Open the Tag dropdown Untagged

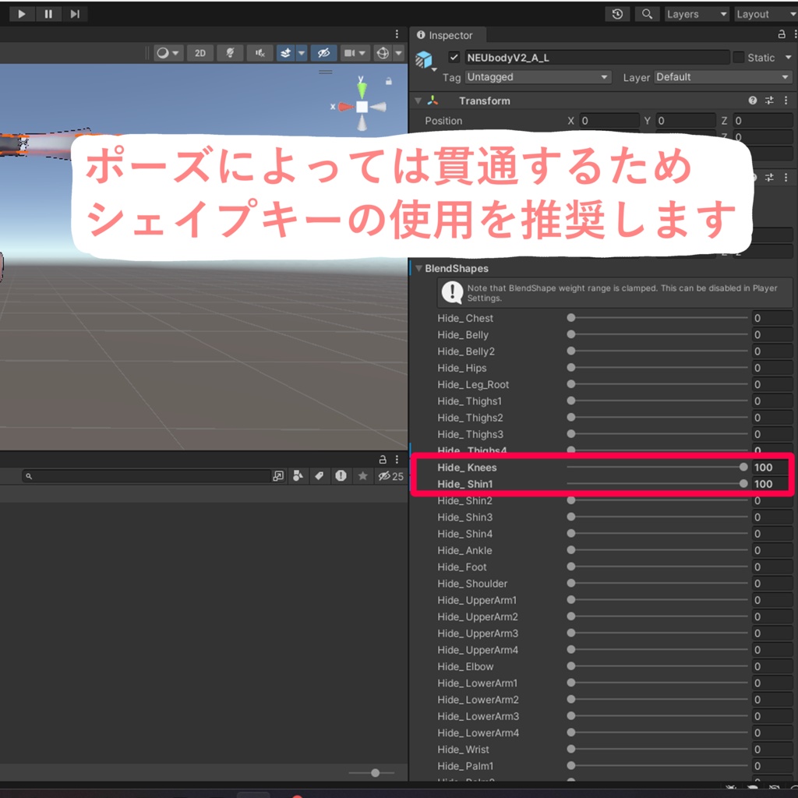tap(538, 77)
